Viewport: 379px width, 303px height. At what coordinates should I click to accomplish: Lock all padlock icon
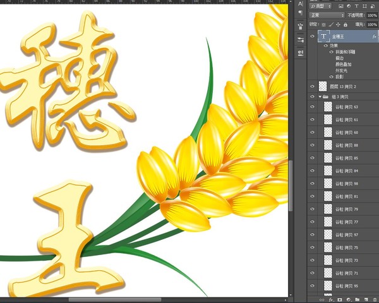[346, 25]
